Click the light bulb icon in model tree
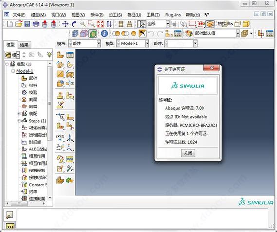This screenshot has width=277, height=232. pyautogui.click(x=49, y=55)
